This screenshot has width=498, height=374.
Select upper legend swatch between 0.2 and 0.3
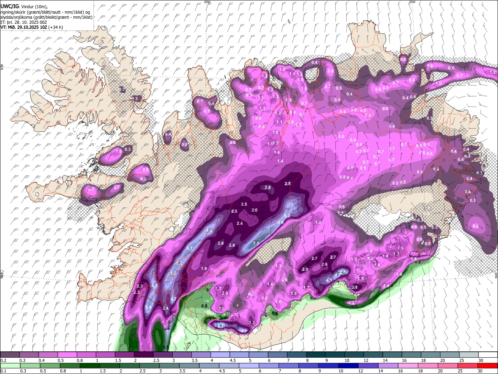(11, 355)
